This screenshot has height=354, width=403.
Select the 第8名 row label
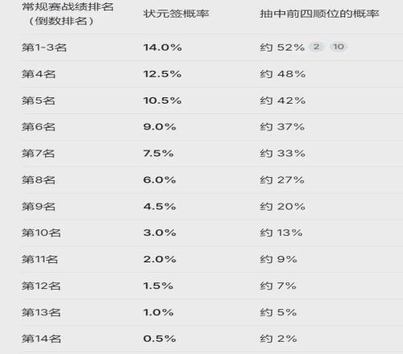pos(39,180)
